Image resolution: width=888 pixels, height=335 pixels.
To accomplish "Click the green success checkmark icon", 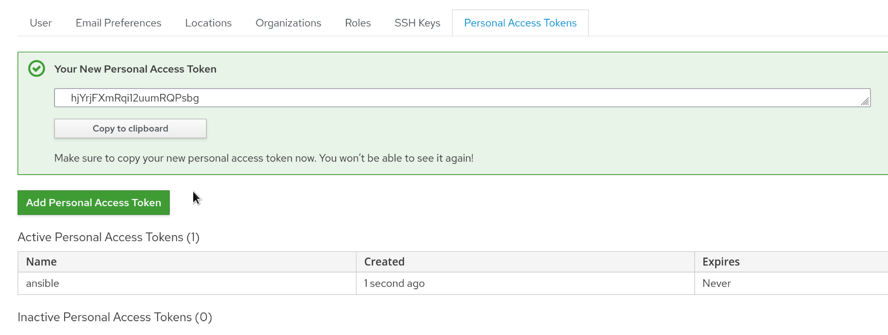I will (x=37, y=69).
